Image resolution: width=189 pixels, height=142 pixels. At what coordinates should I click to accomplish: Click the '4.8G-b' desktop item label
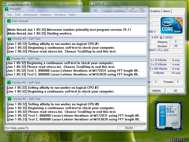[28, 134]
